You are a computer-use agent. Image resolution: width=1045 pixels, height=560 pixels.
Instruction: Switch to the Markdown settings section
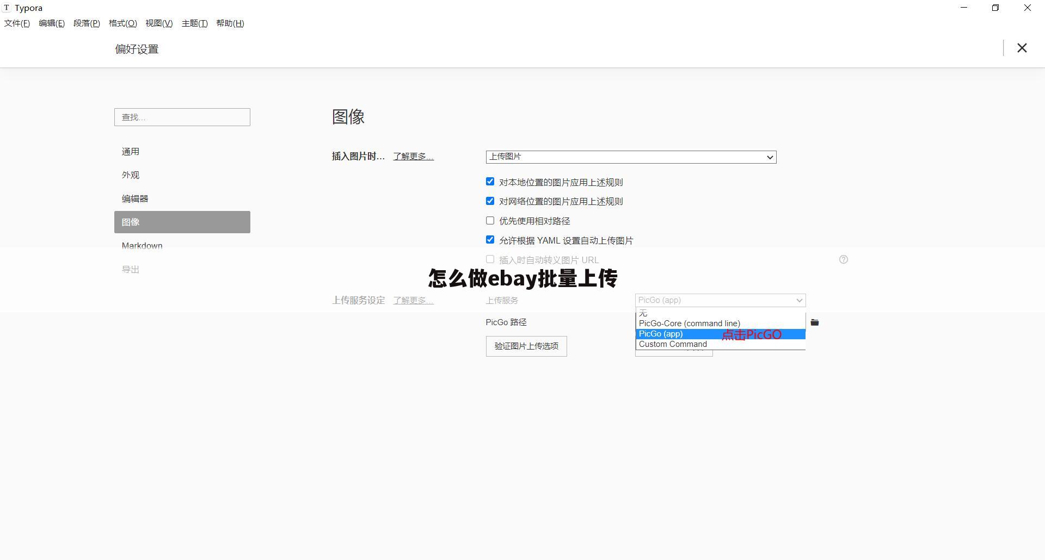pyautogui.click(x=142, y=245)
